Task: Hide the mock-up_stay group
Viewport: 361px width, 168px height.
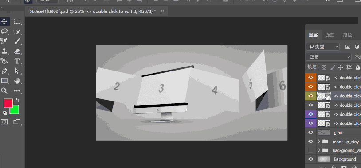Action: pos(310,142)
